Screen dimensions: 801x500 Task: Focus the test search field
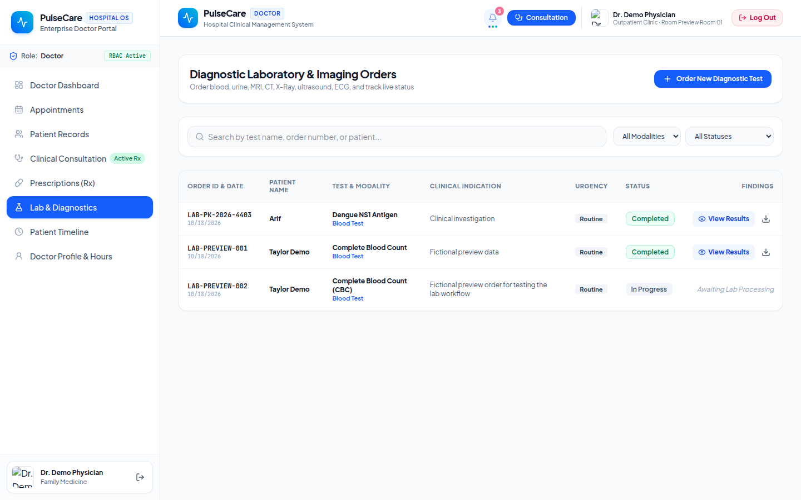click(397, 137)
